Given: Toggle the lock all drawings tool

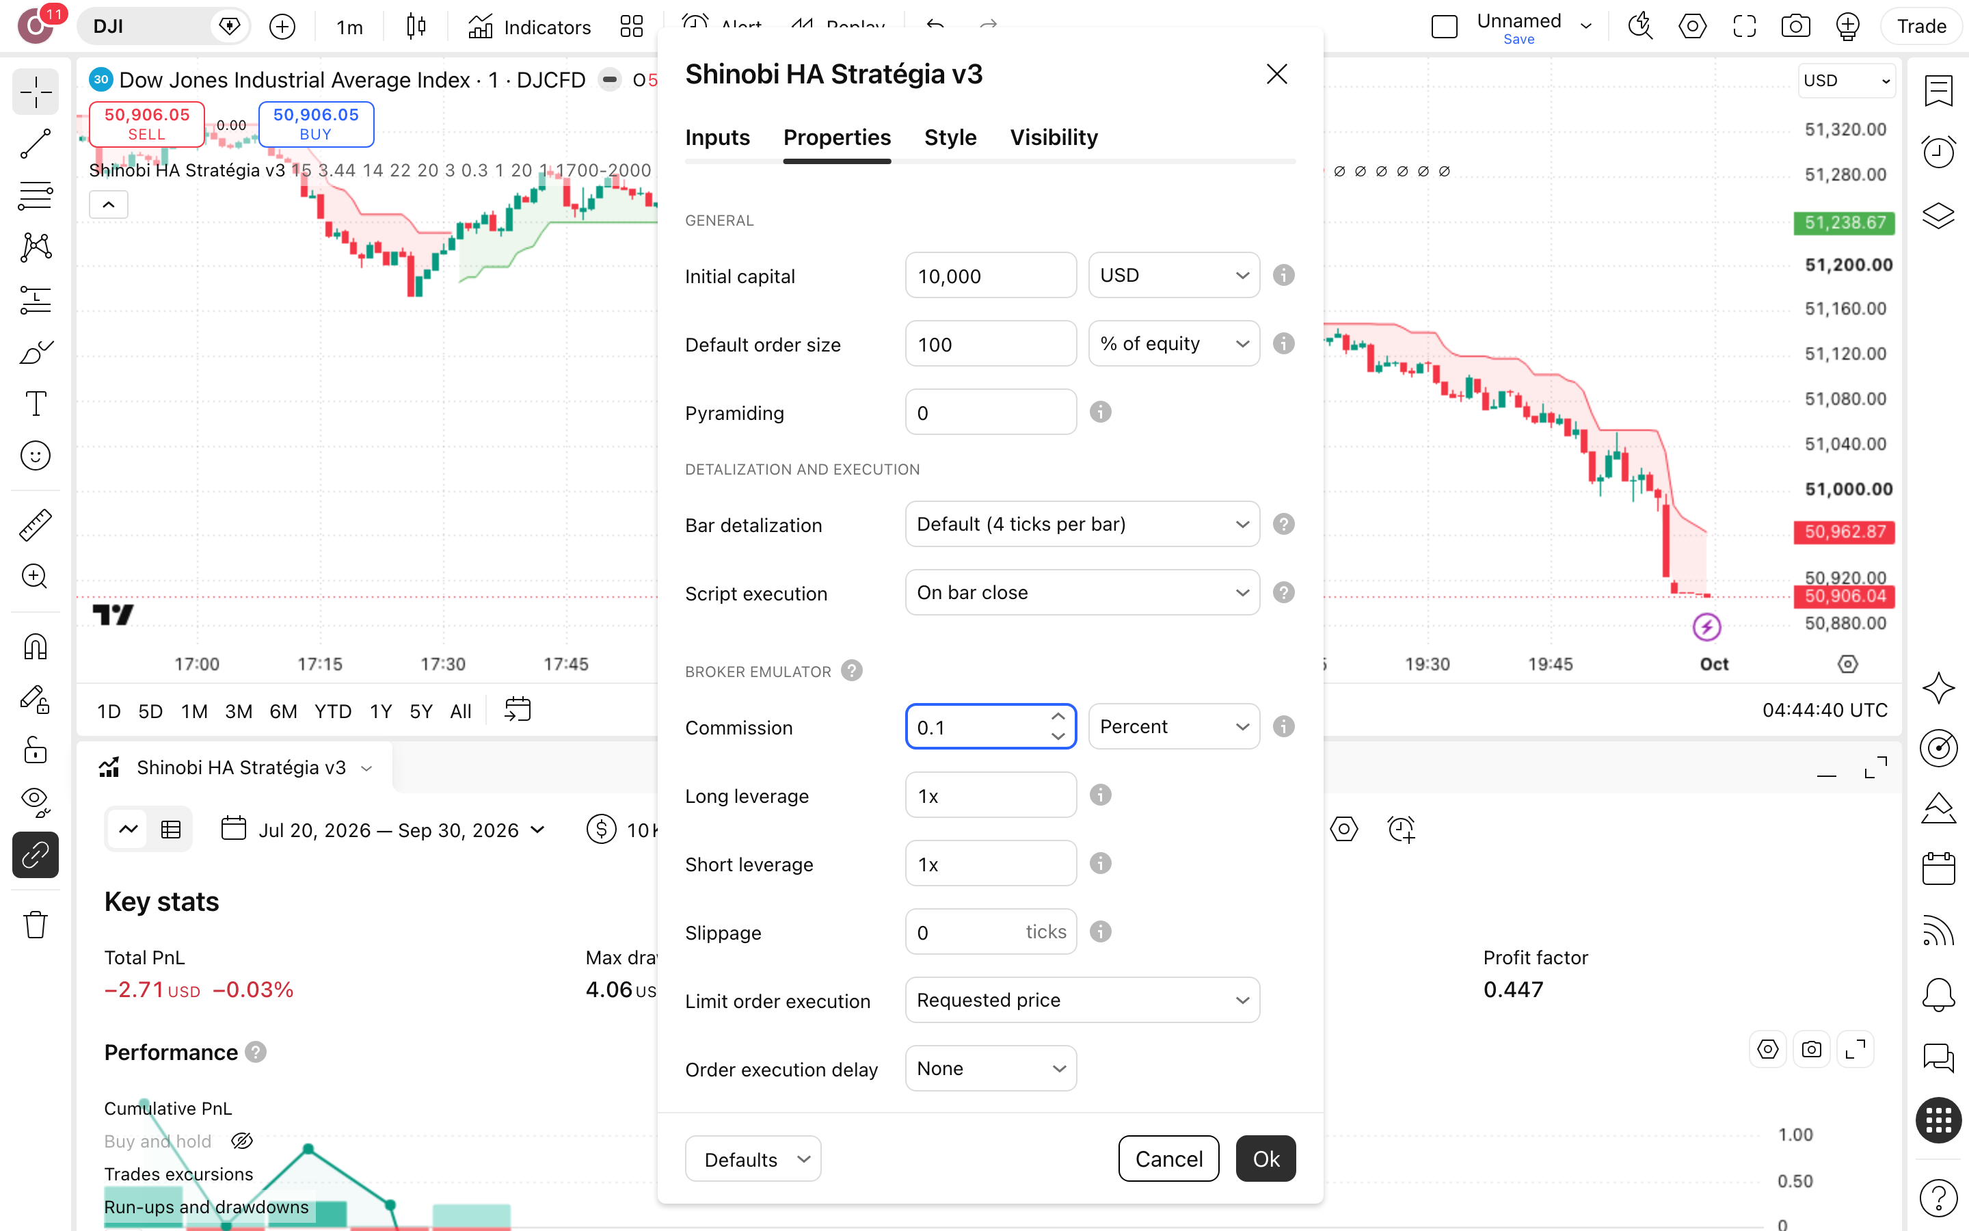Looking at the screenshot, I should 35,750.
